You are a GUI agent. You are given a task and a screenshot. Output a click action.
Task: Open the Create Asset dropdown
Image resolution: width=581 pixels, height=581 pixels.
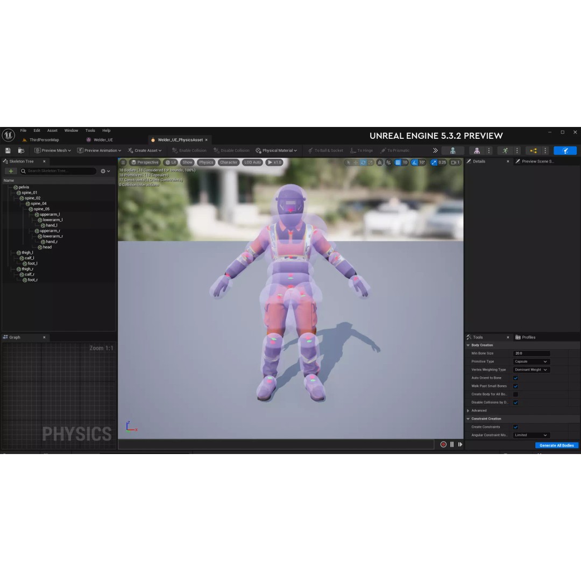coord(145,151)
